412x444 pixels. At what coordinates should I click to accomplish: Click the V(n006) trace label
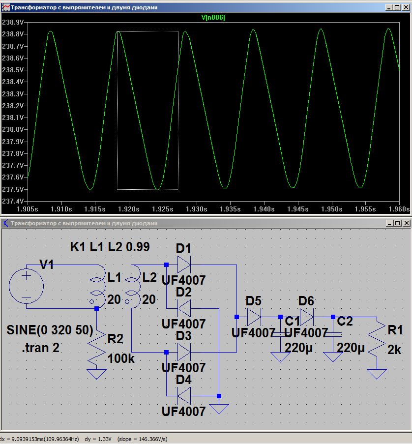(213, 17)
